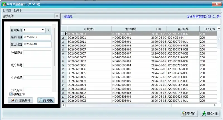Select cell SO260605002 in row 16
223x120 pixels.
(89, 93)
